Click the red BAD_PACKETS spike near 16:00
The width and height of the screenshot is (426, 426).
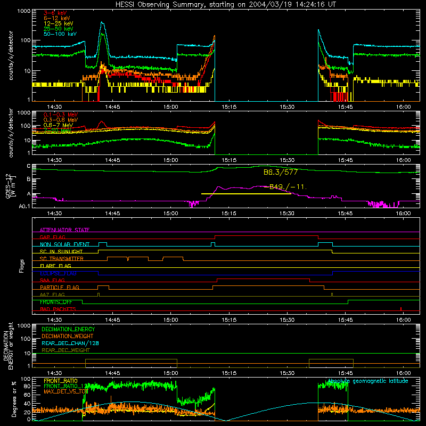coord(401,309)
